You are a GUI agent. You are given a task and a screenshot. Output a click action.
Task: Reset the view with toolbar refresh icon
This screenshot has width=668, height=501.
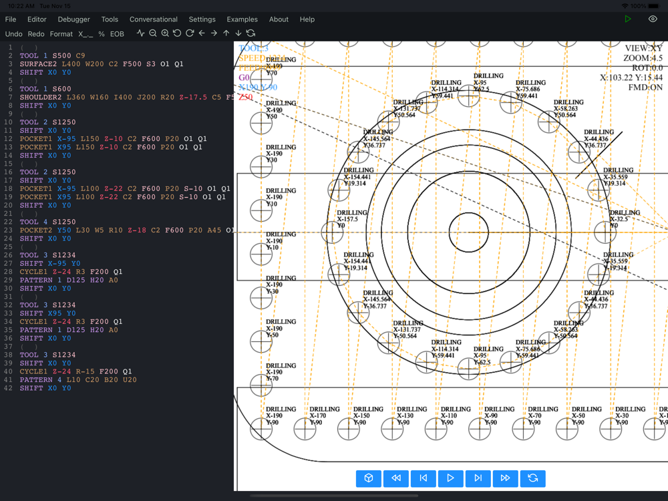pos(251,33)
